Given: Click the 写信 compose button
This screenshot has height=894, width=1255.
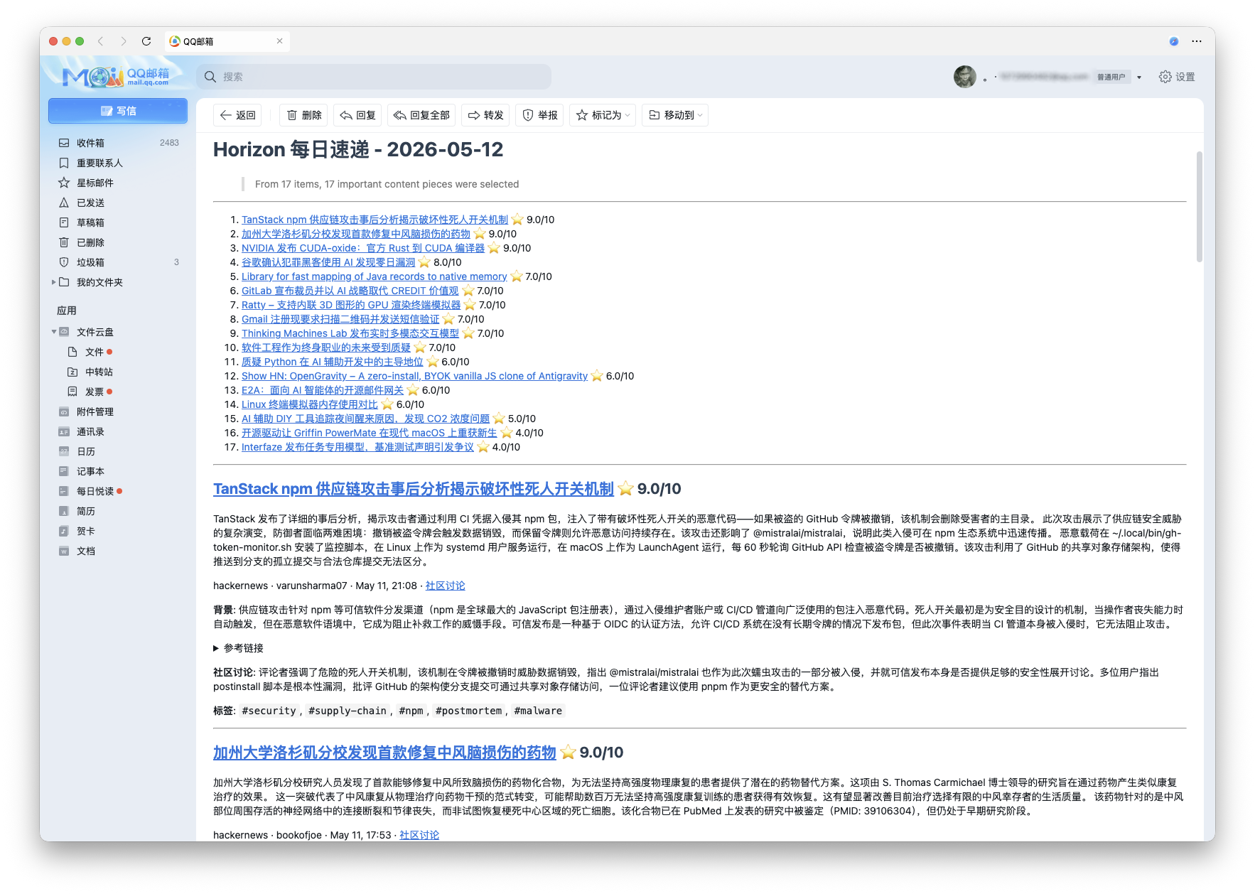Looking at the screenshot, I should [x=118, y=111].
